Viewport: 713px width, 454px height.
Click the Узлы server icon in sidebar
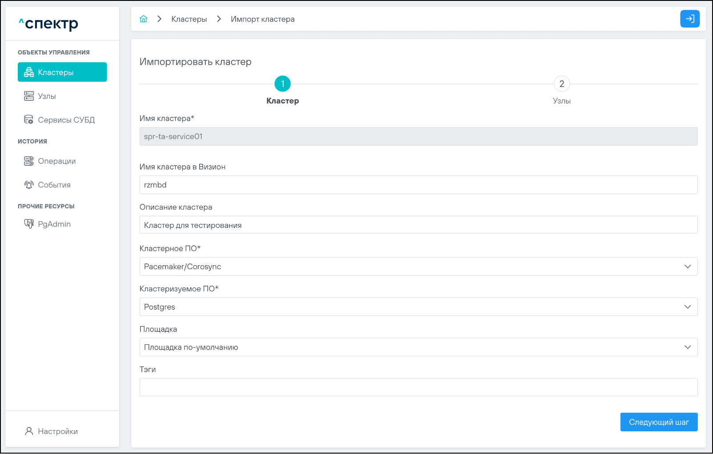[x=29, y=96]
